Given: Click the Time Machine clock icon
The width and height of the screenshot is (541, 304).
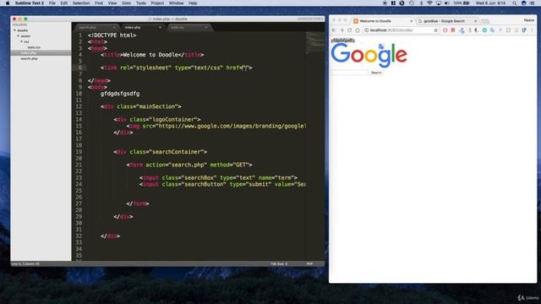Looking at the screenshot, I should 412,3.
